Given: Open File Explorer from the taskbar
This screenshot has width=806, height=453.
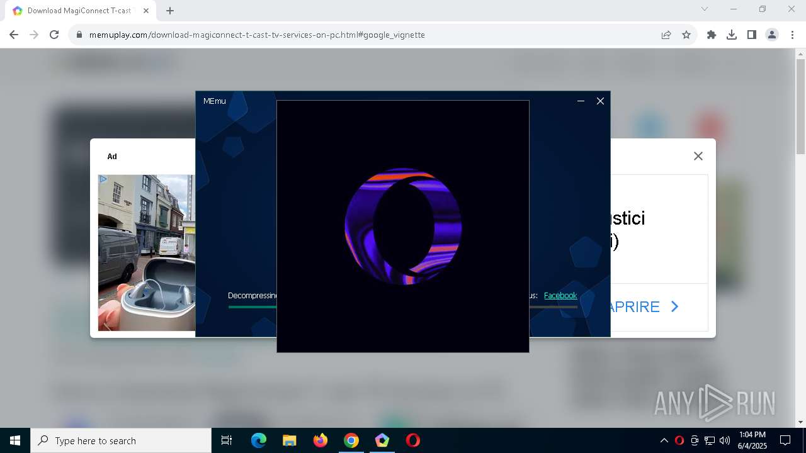Looking at the screenshot, I should [x=290, y=440].
